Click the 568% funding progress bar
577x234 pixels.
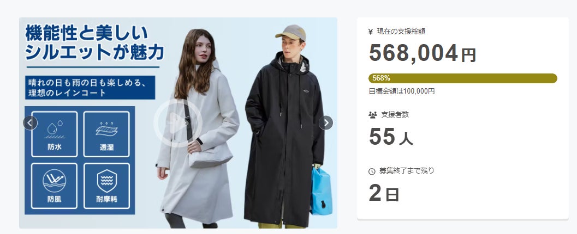pos(462,78)
